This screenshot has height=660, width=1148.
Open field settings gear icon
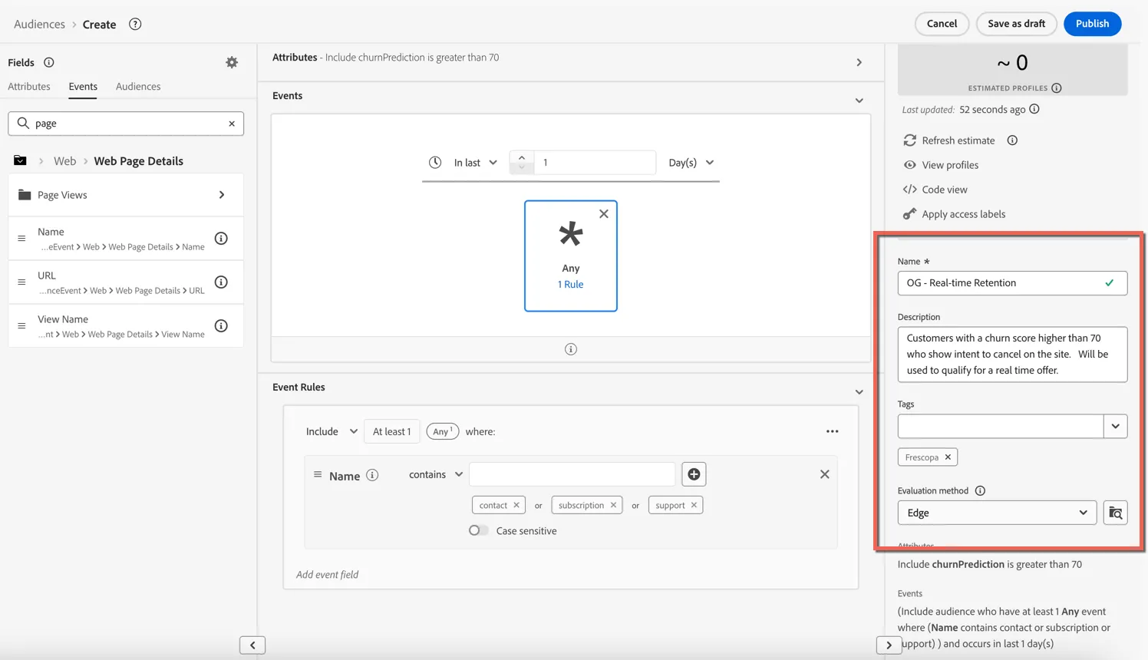pyautogui.click(x=232, y=62)
